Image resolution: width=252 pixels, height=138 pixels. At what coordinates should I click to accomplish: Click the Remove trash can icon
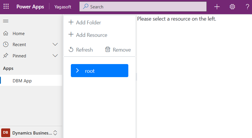click(x=107, y=49)
